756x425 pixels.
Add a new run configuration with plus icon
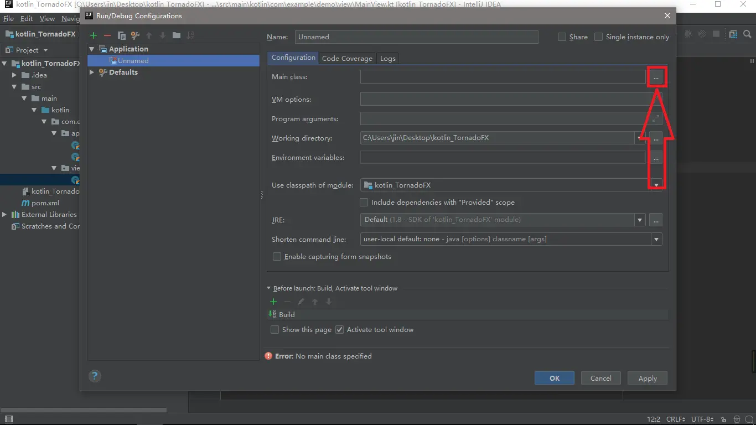[x=94, y=35]
